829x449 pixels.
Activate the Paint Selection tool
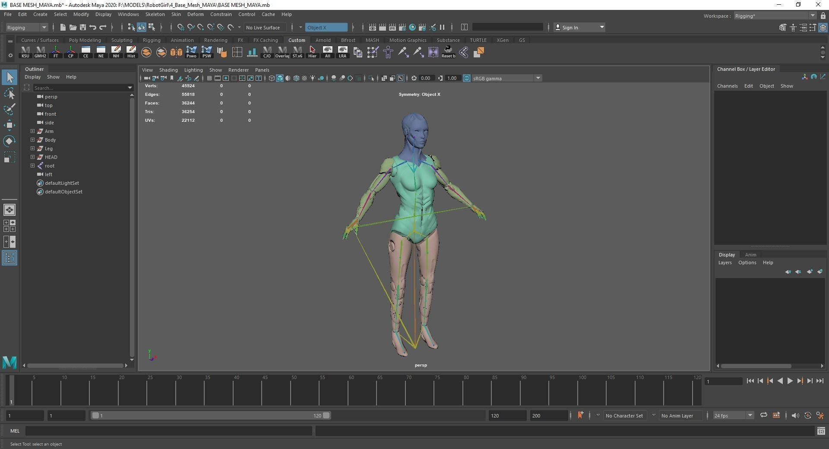pyautogui.click(x=9, y=109)
